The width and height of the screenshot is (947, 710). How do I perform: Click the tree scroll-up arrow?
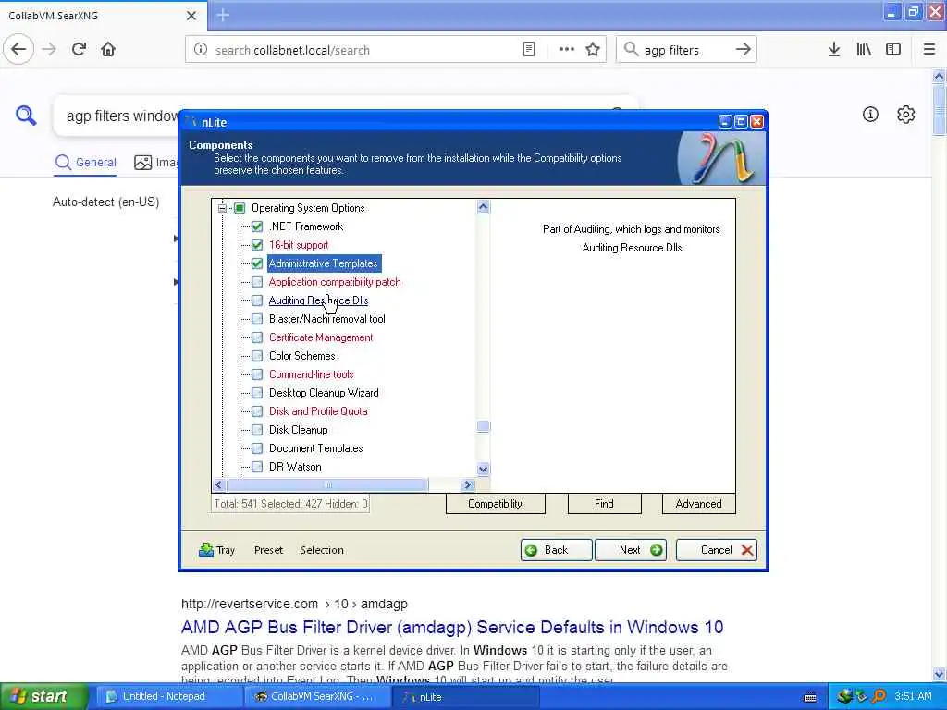point(483,207)
